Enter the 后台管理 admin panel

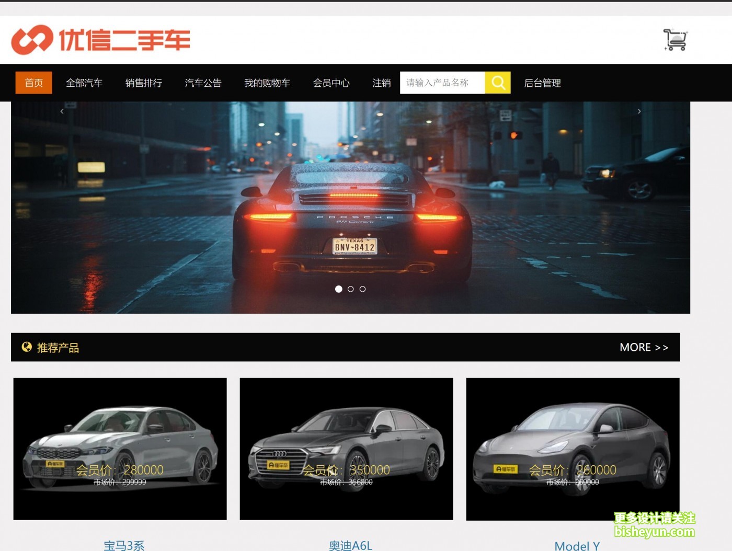[542, 83]
